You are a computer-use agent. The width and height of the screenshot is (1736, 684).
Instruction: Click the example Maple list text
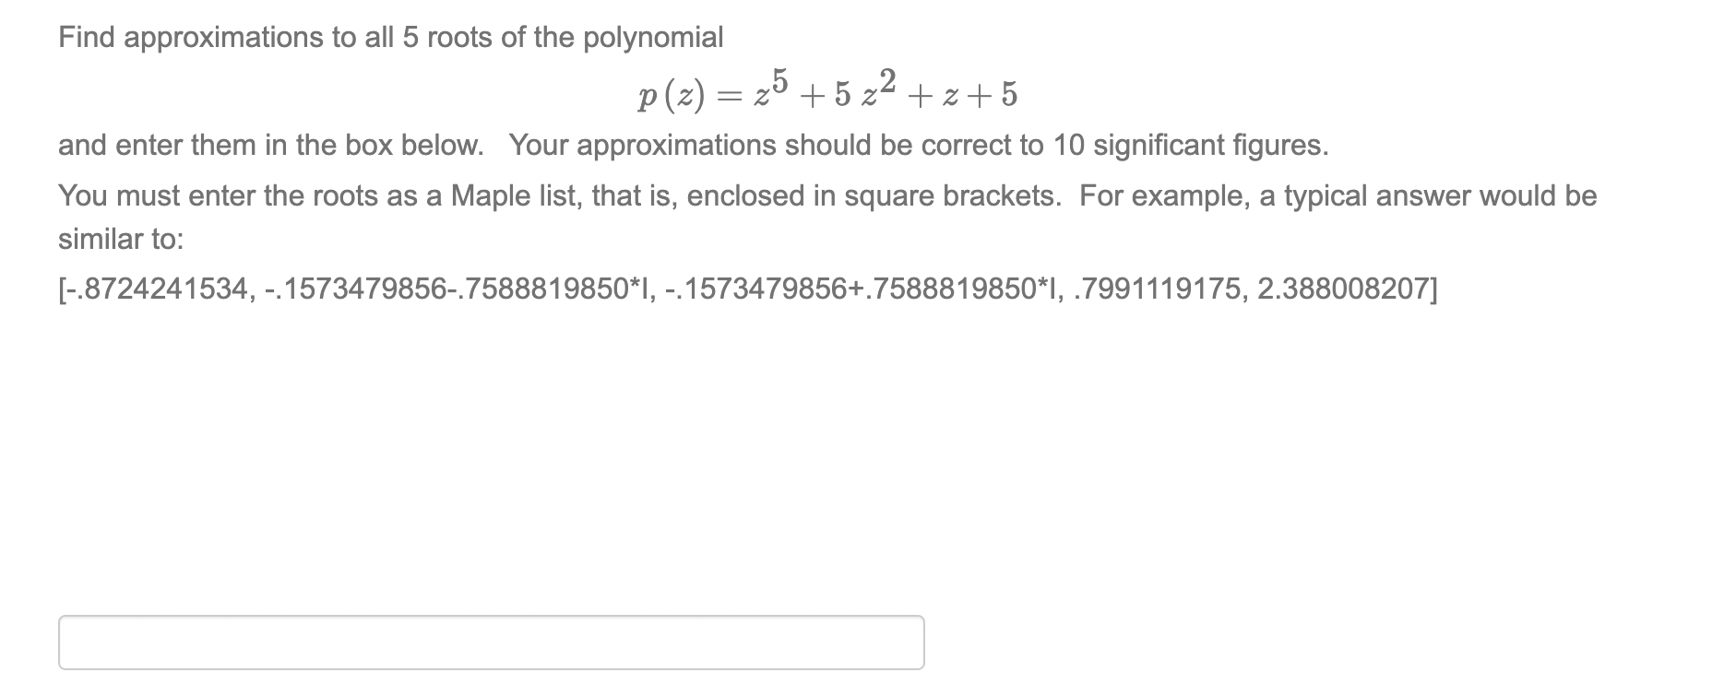tap(747, 290)
